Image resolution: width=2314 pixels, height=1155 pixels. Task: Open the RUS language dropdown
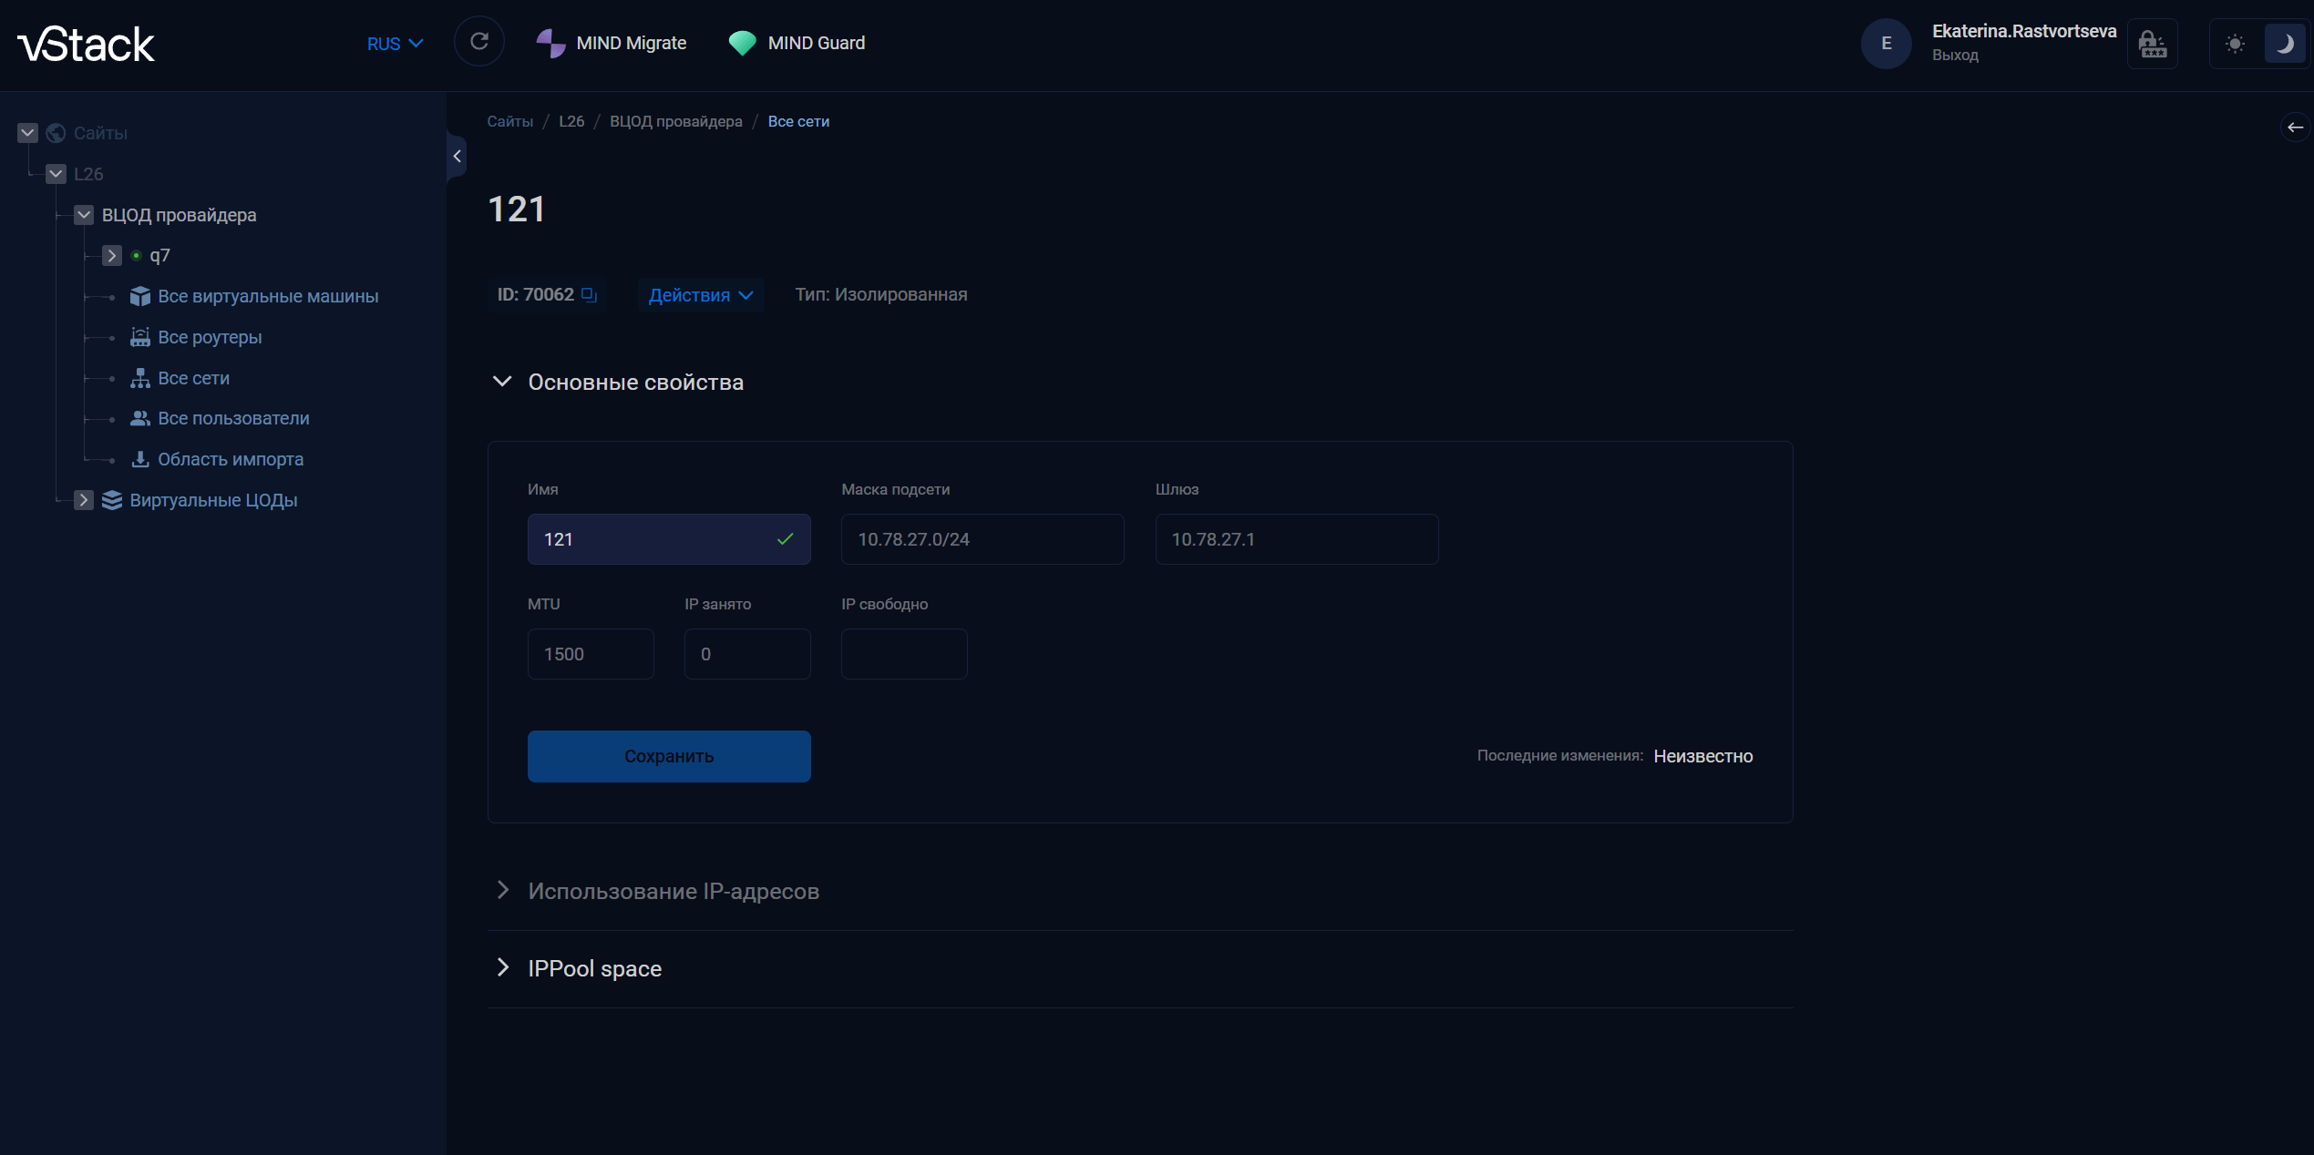[395, 44]
